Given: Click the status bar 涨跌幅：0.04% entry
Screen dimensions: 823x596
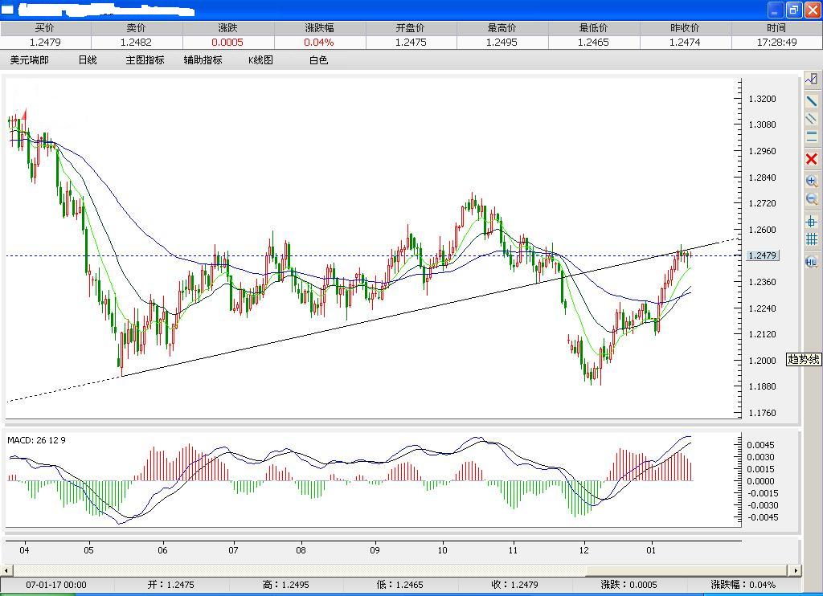Looking at the screenshot, I should coord(743,585).
